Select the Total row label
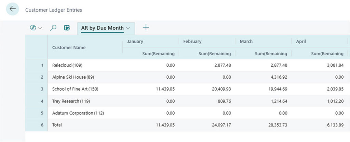This screenshot has height=142, width=350. 57,125
